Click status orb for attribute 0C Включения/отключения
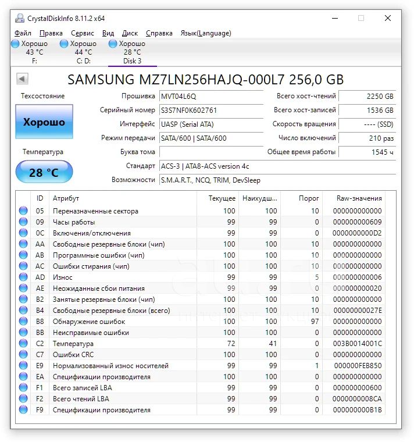 pos(23,233)
